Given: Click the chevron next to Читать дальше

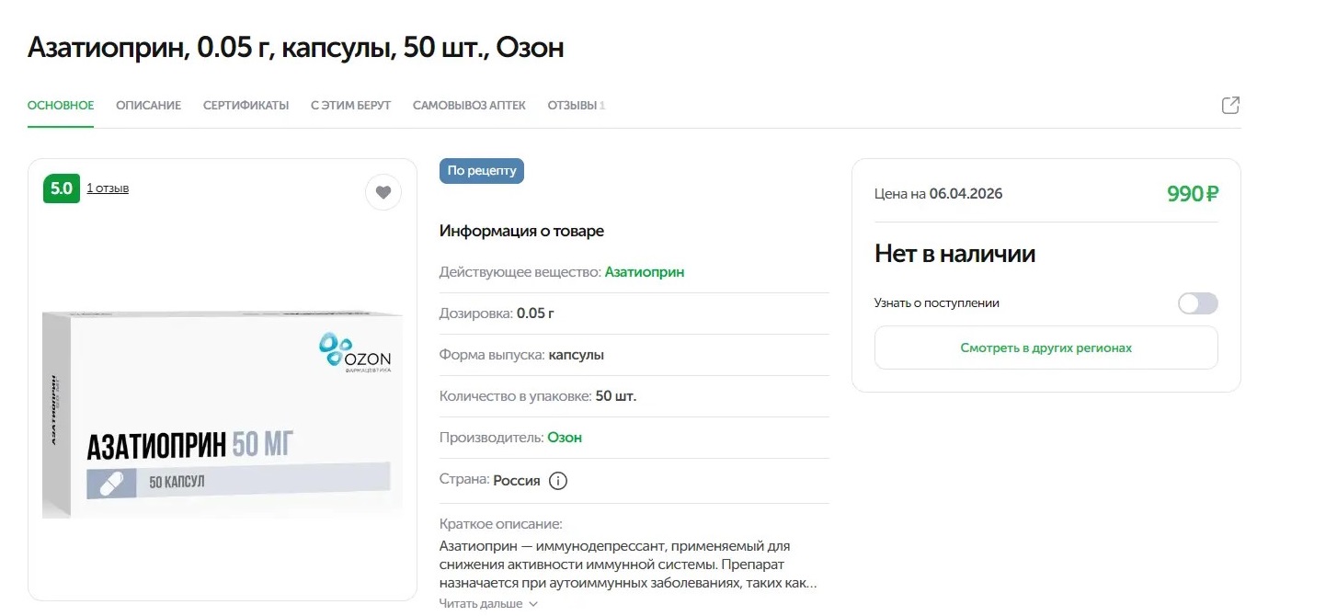Looking at the screenshot, I should tap(532, 604).
